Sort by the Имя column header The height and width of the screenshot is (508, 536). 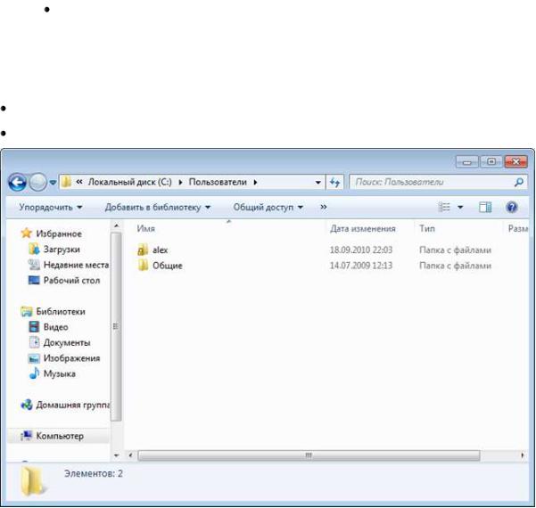pos(146,228)
